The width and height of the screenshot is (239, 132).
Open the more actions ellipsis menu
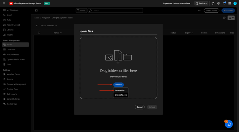click(x=199, y=10)
